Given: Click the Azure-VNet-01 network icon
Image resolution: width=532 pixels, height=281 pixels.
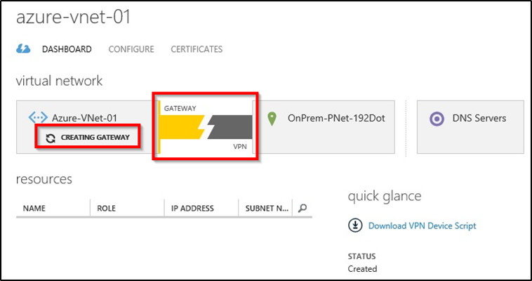Looking at the screenshot, I should click(x=38, y=118).
